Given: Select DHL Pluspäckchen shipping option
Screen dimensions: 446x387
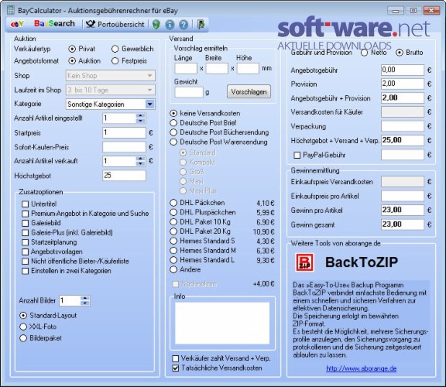Looking at the screenshot, I should pyautogui.click(x=173, y=212).
